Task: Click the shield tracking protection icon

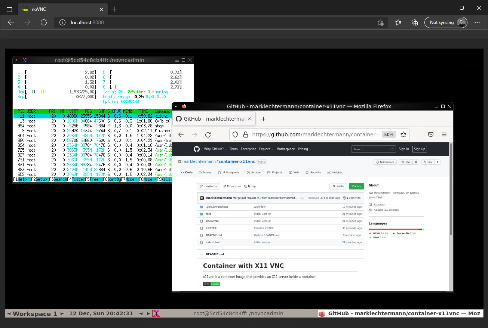Action: coord(236,134)
